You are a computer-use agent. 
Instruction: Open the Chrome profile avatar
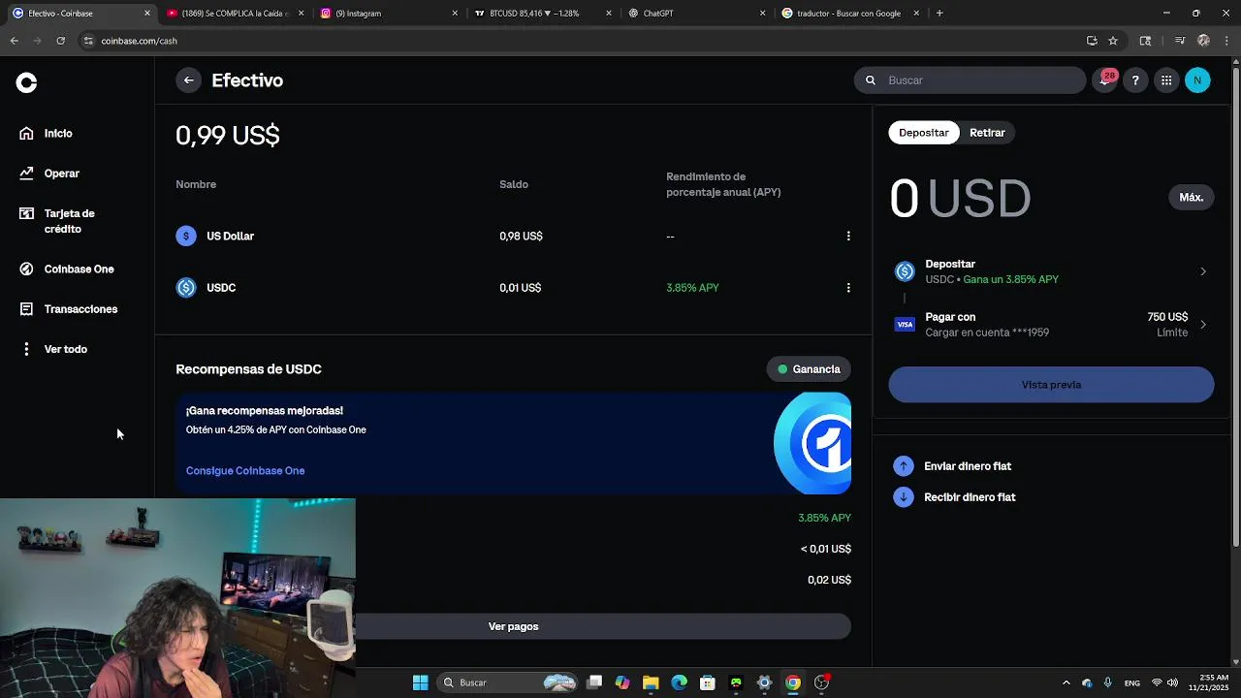[1203, 41]
